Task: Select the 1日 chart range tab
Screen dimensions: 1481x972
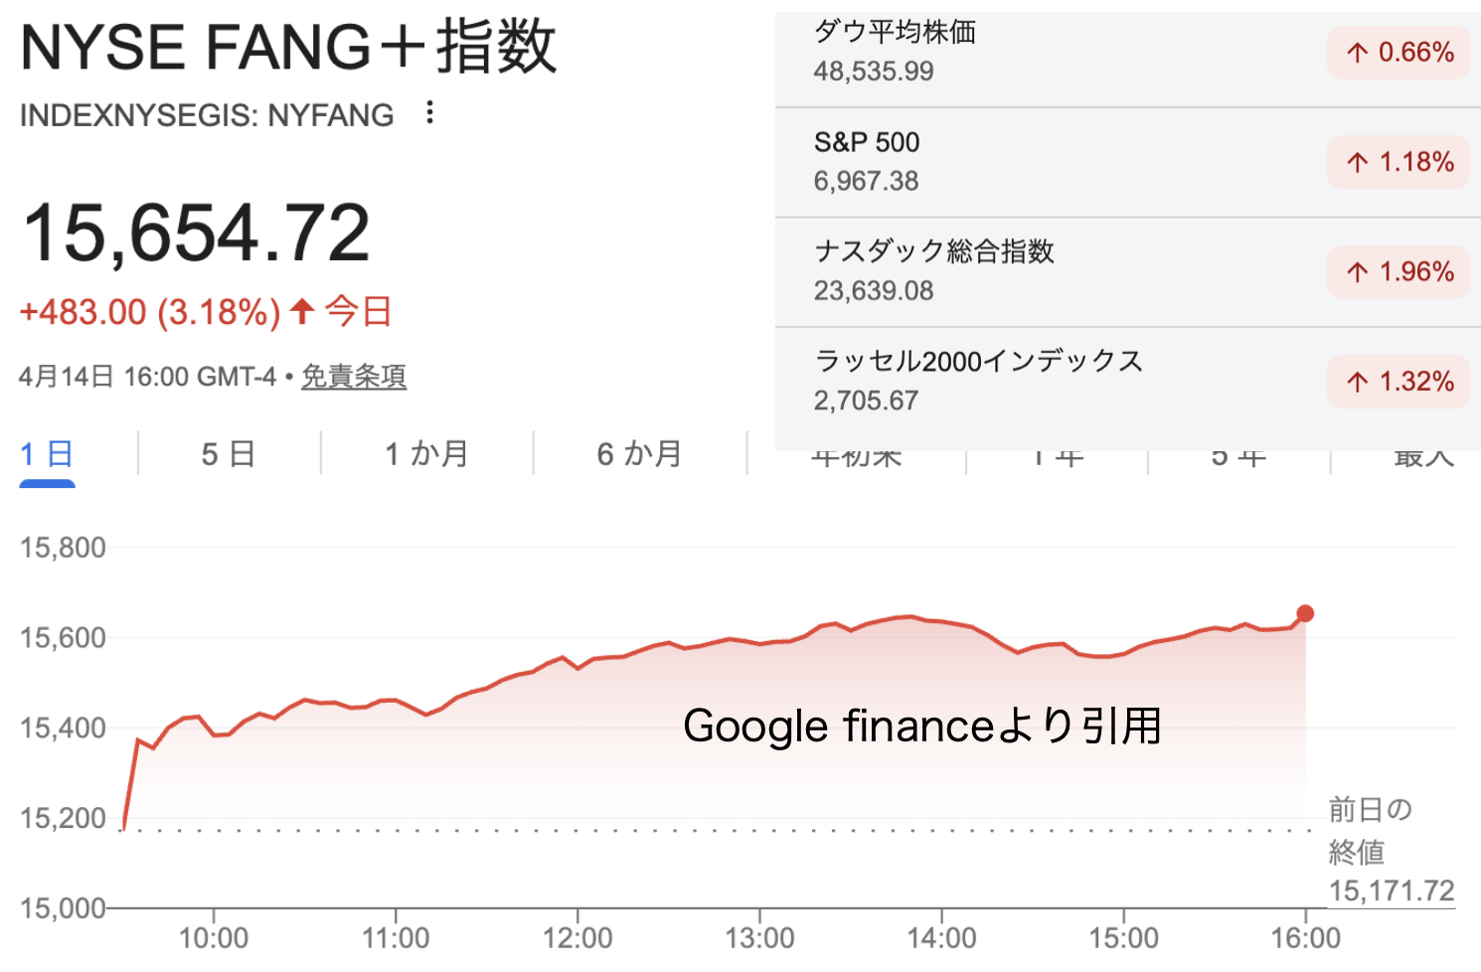Action: [47, 454]
